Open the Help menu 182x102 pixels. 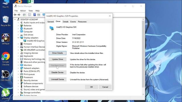point(37,11)
